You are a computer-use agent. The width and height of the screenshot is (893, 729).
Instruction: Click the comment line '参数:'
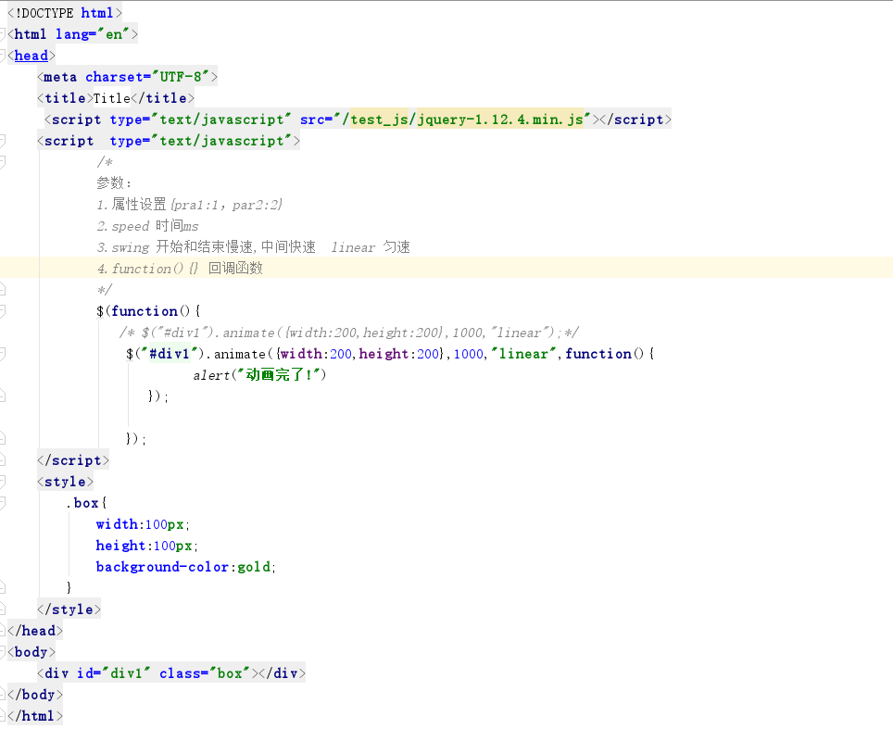coord(114,183)
